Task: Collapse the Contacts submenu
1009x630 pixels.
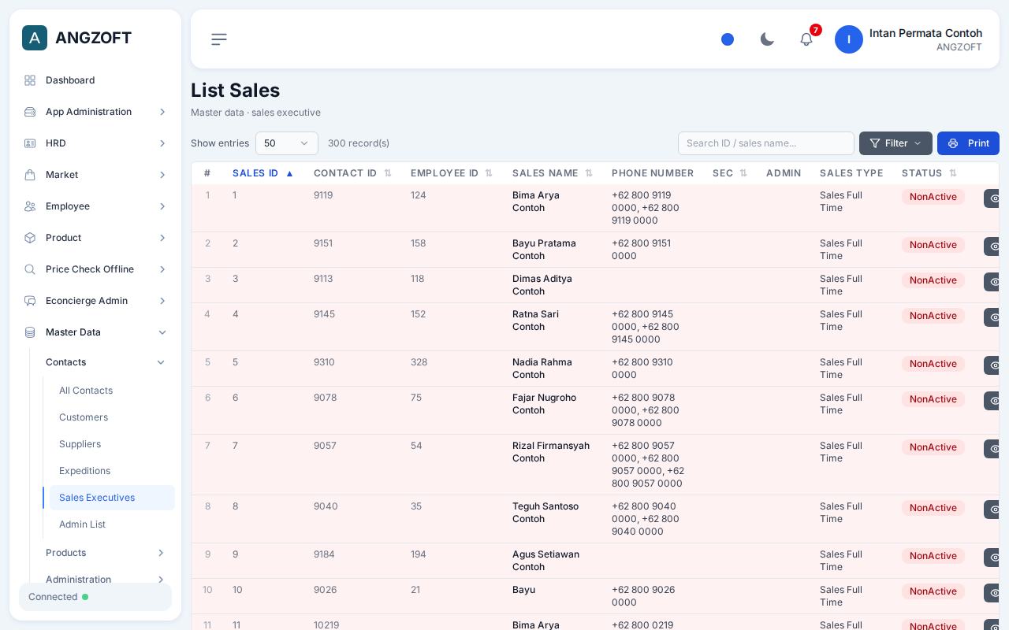Action: [x=106, y=362]
